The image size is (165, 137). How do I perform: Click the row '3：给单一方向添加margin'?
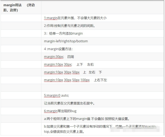tap(82, 34)
